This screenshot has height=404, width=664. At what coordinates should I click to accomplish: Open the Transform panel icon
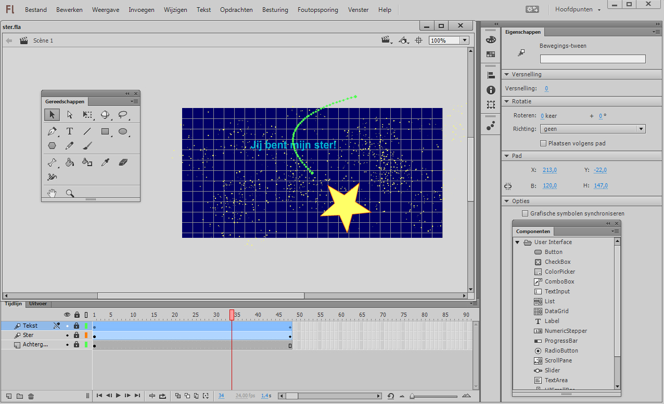click(491, 104)
